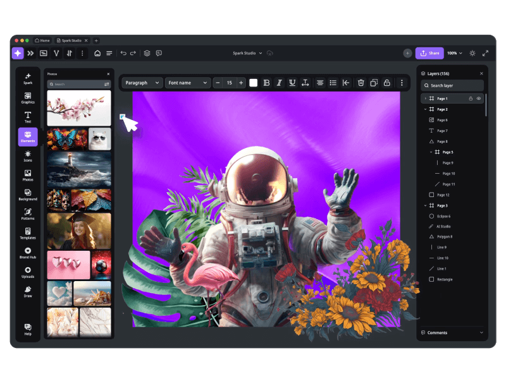Open a new tab with plus
The image size is (506, 379).
96,40
